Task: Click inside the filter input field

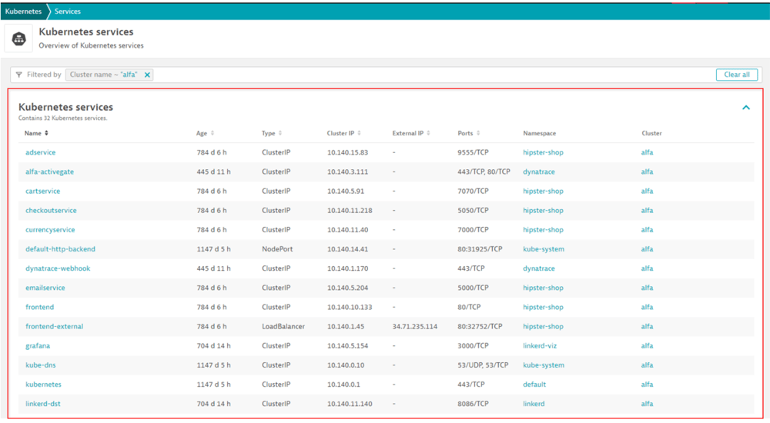Action: click(x=431, y=75)
